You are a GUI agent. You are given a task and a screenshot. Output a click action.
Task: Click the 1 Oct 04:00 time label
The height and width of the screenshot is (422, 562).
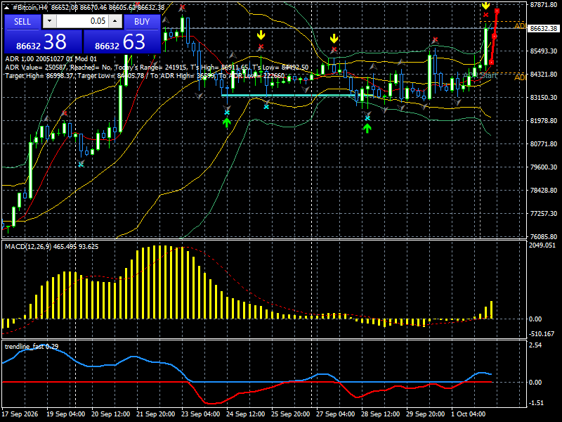pos(469,414)
